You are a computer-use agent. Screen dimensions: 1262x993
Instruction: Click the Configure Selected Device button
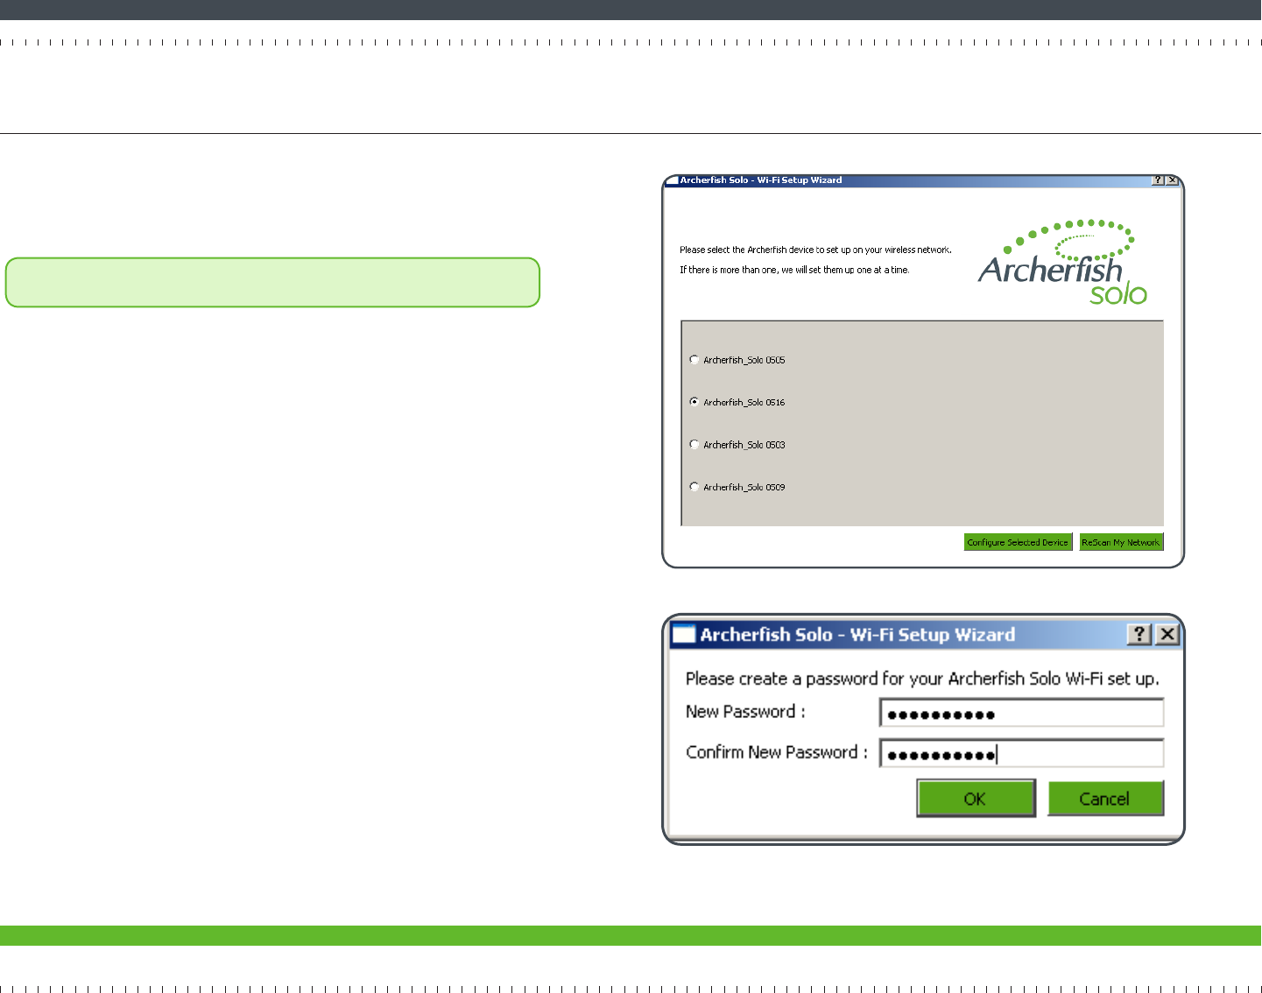[1018, 542]
